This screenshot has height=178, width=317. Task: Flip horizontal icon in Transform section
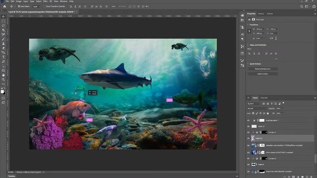271,38
